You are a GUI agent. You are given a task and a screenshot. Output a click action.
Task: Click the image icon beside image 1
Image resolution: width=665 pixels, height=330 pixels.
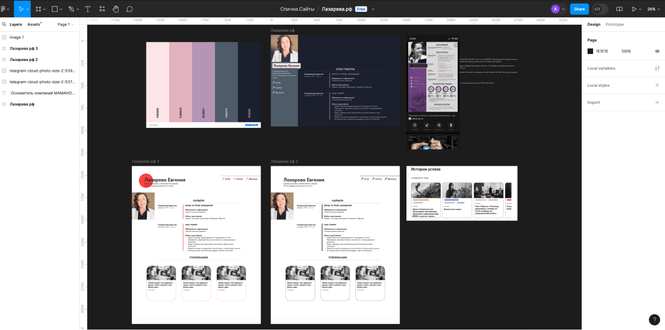[4, 37]
